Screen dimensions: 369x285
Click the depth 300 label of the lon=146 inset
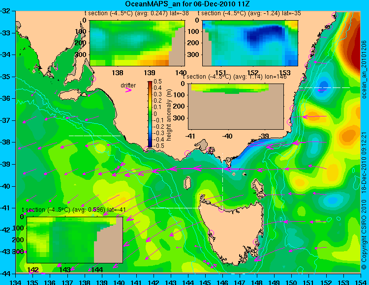pos(179,118)
